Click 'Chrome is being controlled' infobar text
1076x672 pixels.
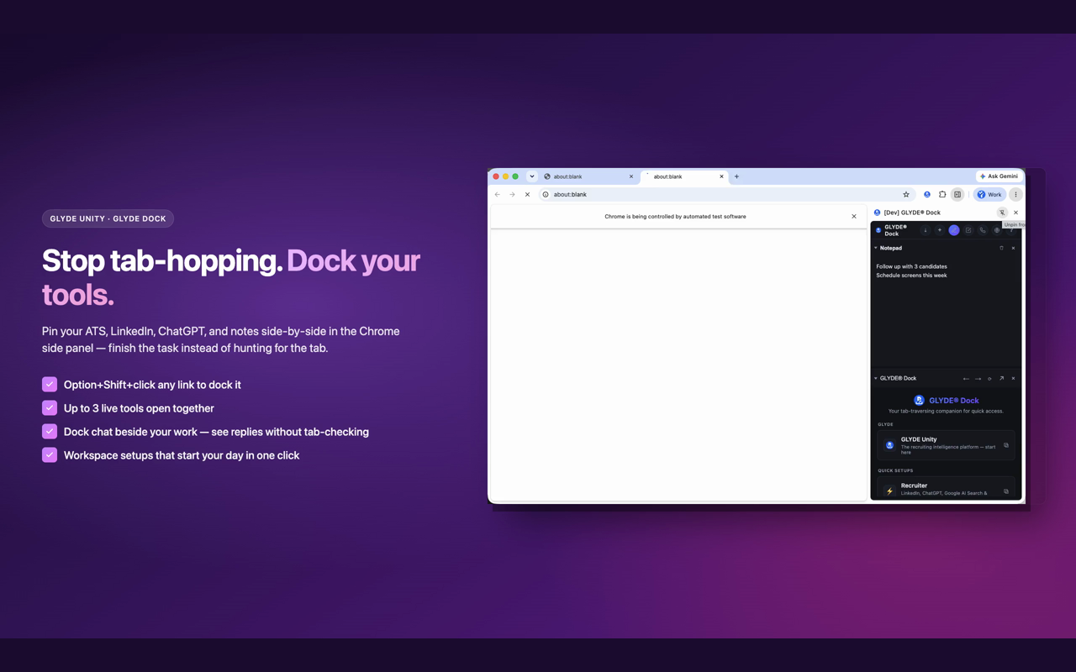click(x=675, y=217)
